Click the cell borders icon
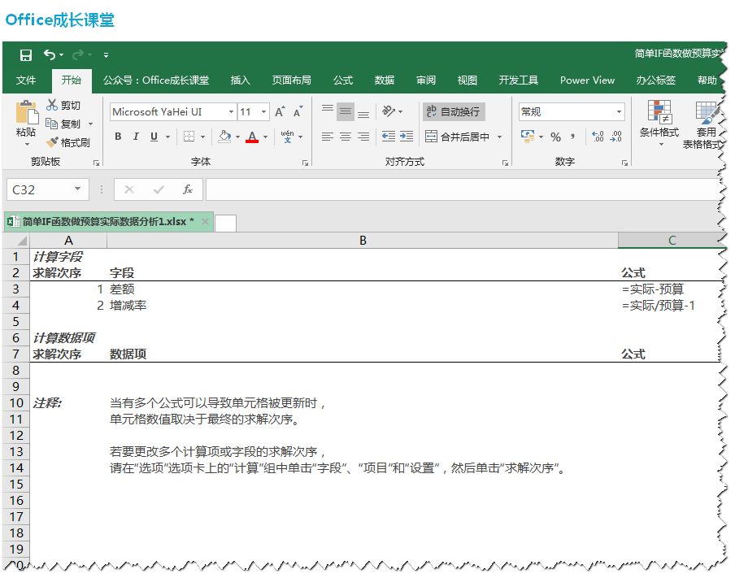Viewport: 735px width, 578px height. pos(189,137)
